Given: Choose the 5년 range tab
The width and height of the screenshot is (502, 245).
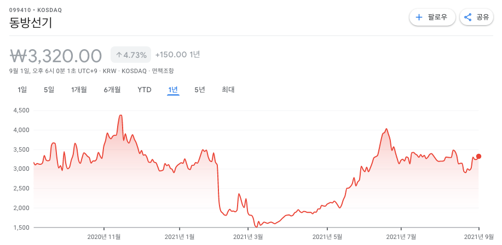Looking at the screenshot, I should coord(200,89).
